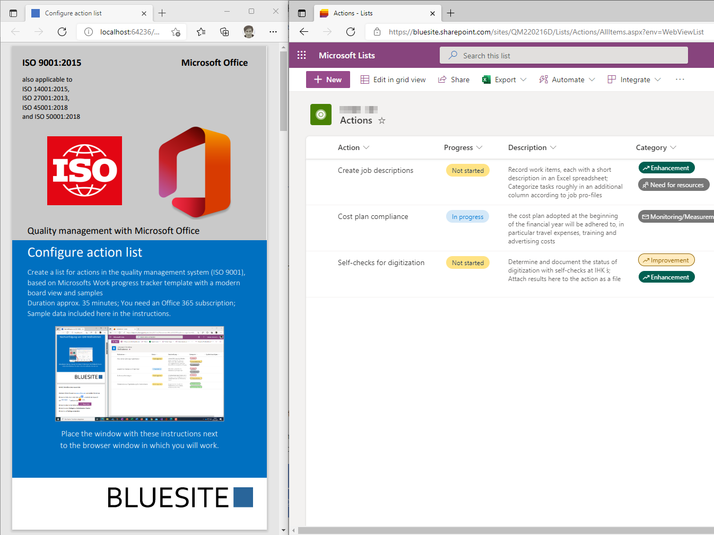The image size is (714, 535).
Task: Click the Microsoft Office logo image
Action: (195, 171)
